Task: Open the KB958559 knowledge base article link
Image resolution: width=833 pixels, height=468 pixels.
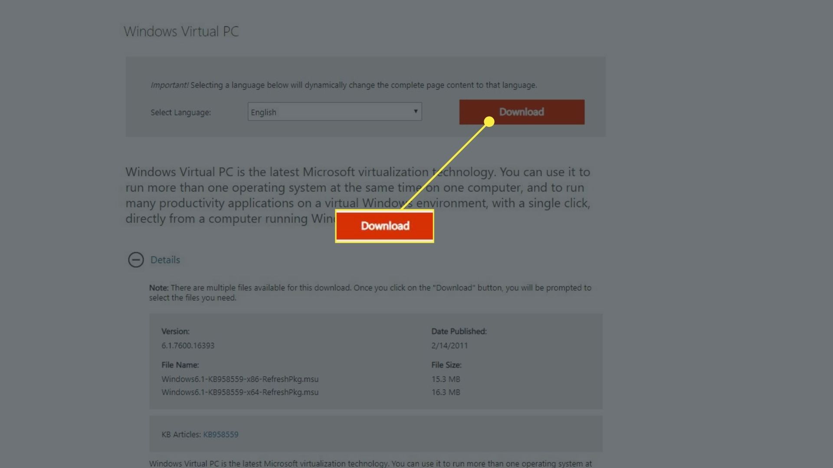Action: coord(221,435)
